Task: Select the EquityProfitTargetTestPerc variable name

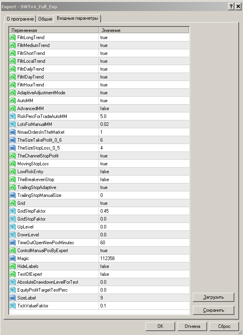Action: (x=43, y=290)
